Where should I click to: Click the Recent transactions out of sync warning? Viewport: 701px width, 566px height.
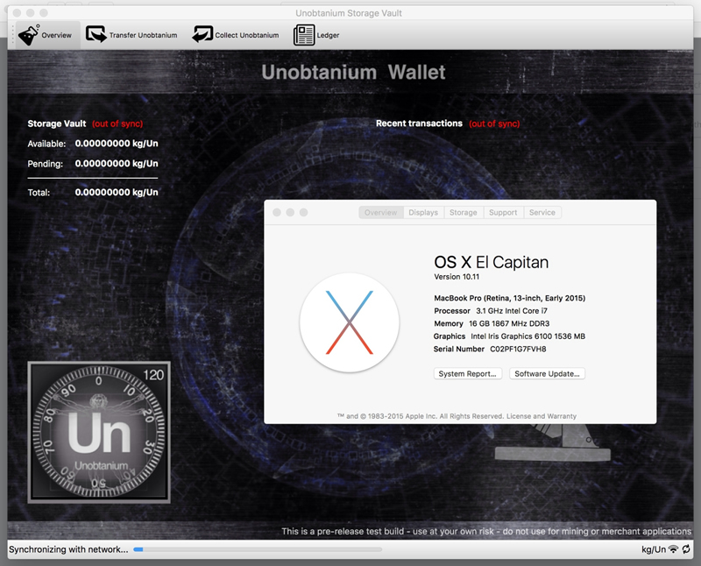(494, 124)
